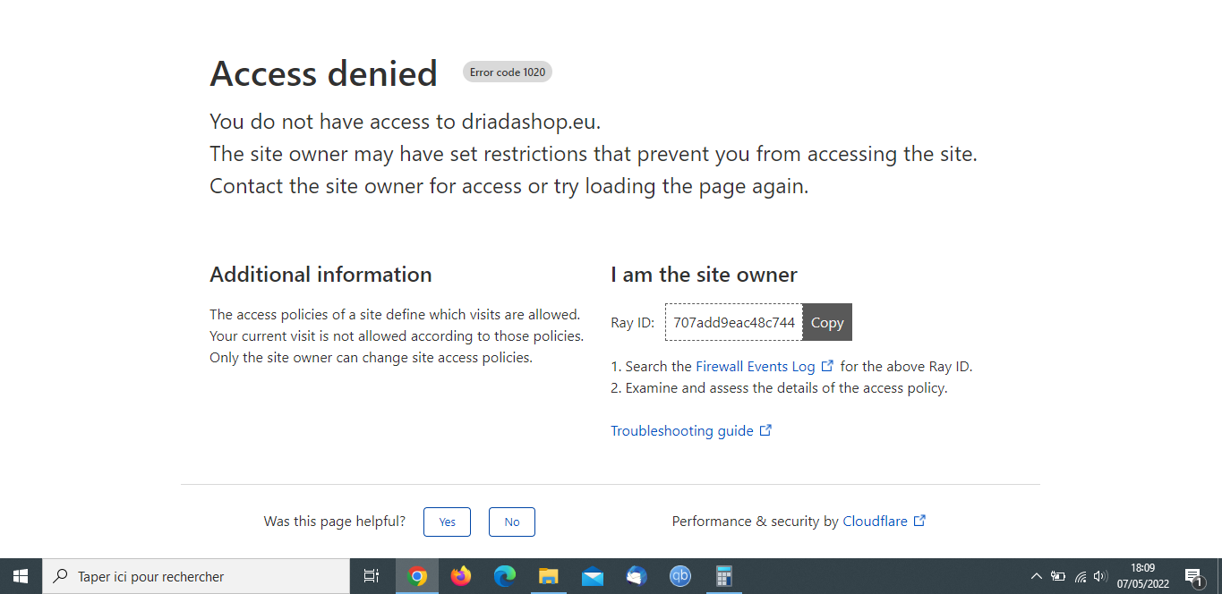This screenshot has height=594, width=1222.
Task: Launch Firefox from the taskbar
Action: pos(461,577)
